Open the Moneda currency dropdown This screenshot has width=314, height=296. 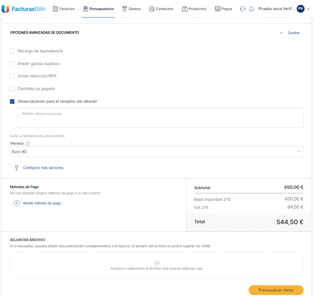tap(157, 152)
